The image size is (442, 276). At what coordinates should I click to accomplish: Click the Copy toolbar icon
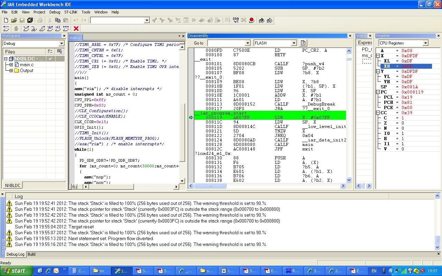(x=58, y=20)
